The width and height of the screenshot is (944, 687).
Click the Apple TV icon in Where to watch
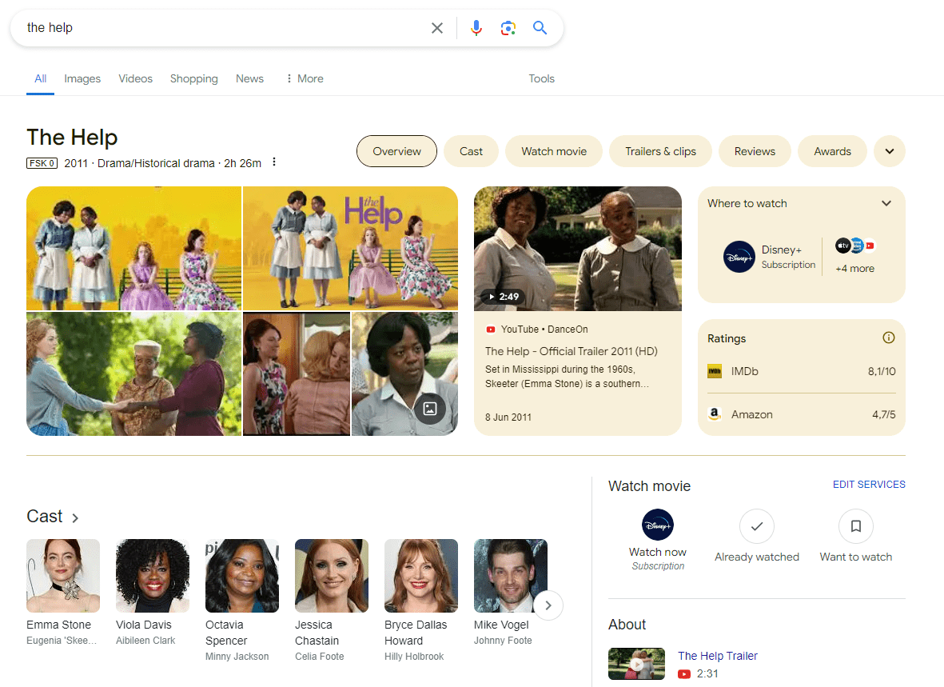point(842,246)
